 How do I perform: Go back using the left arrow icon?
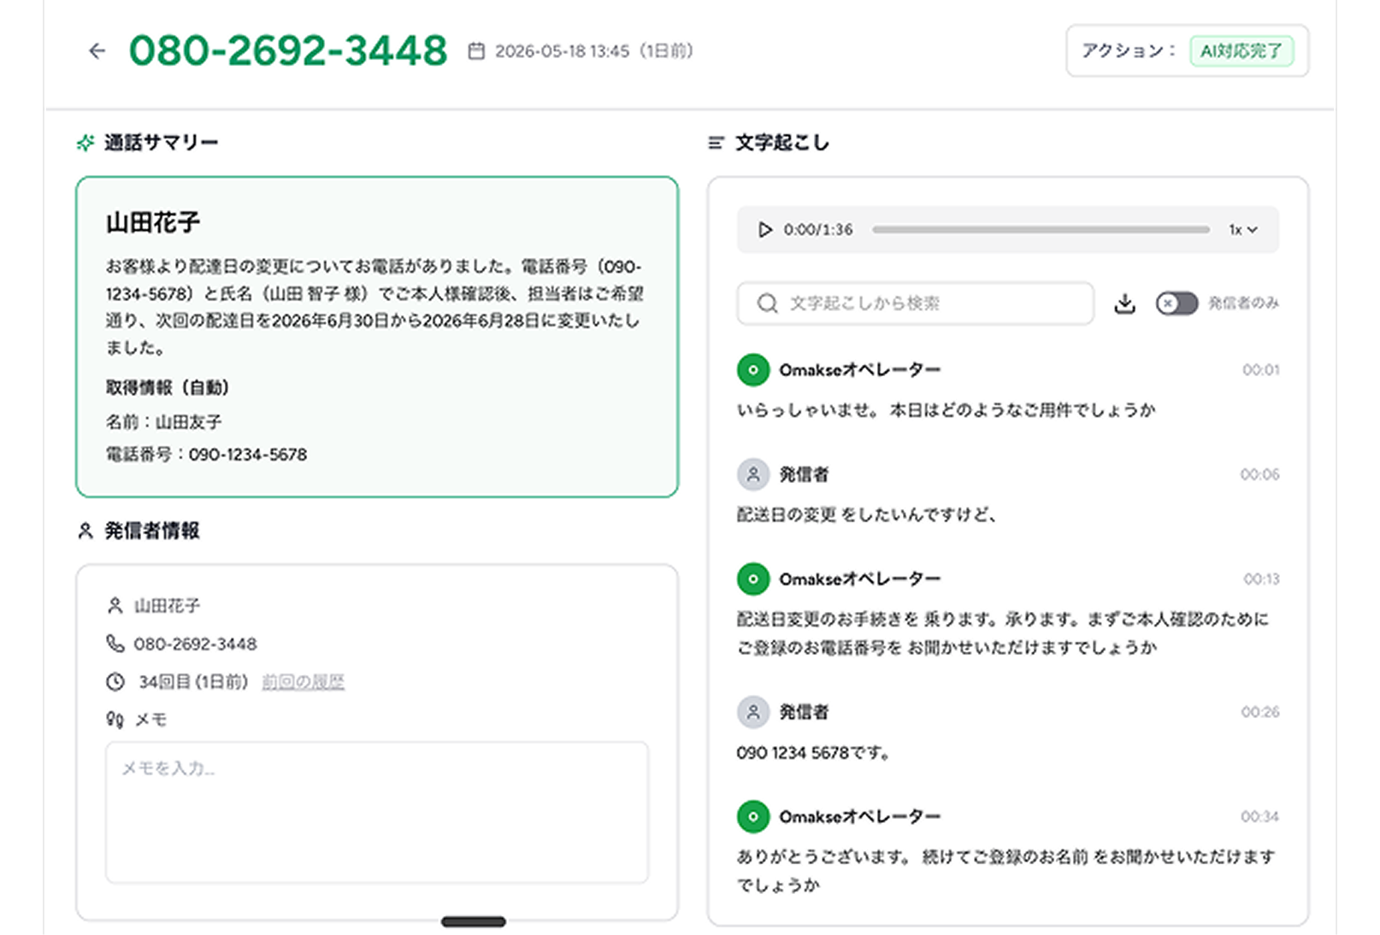[x=97, y=51]
